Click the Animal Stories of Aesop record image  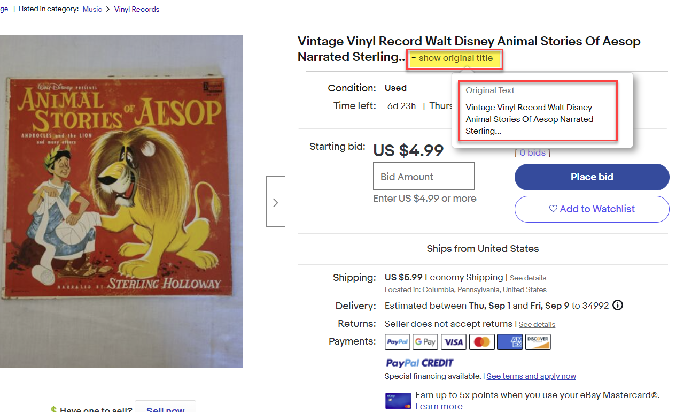click(121, 202)
